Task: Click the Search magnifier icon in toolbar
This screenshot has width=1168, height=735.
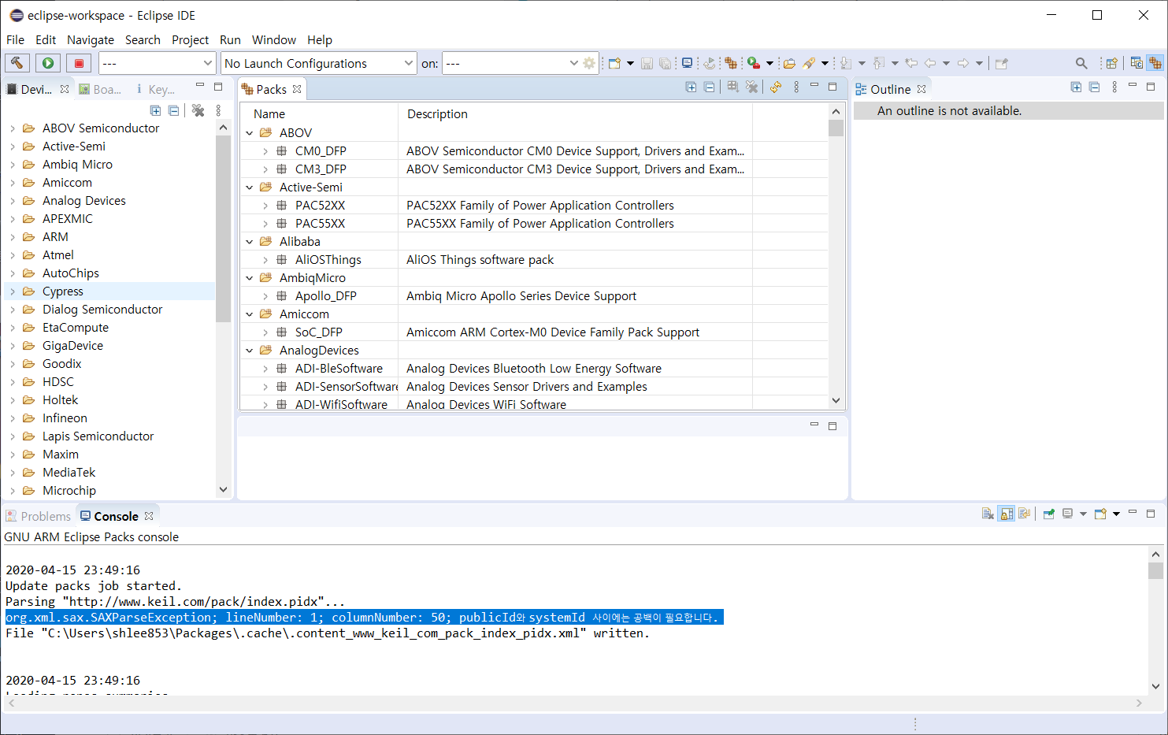Action: 1081,63
